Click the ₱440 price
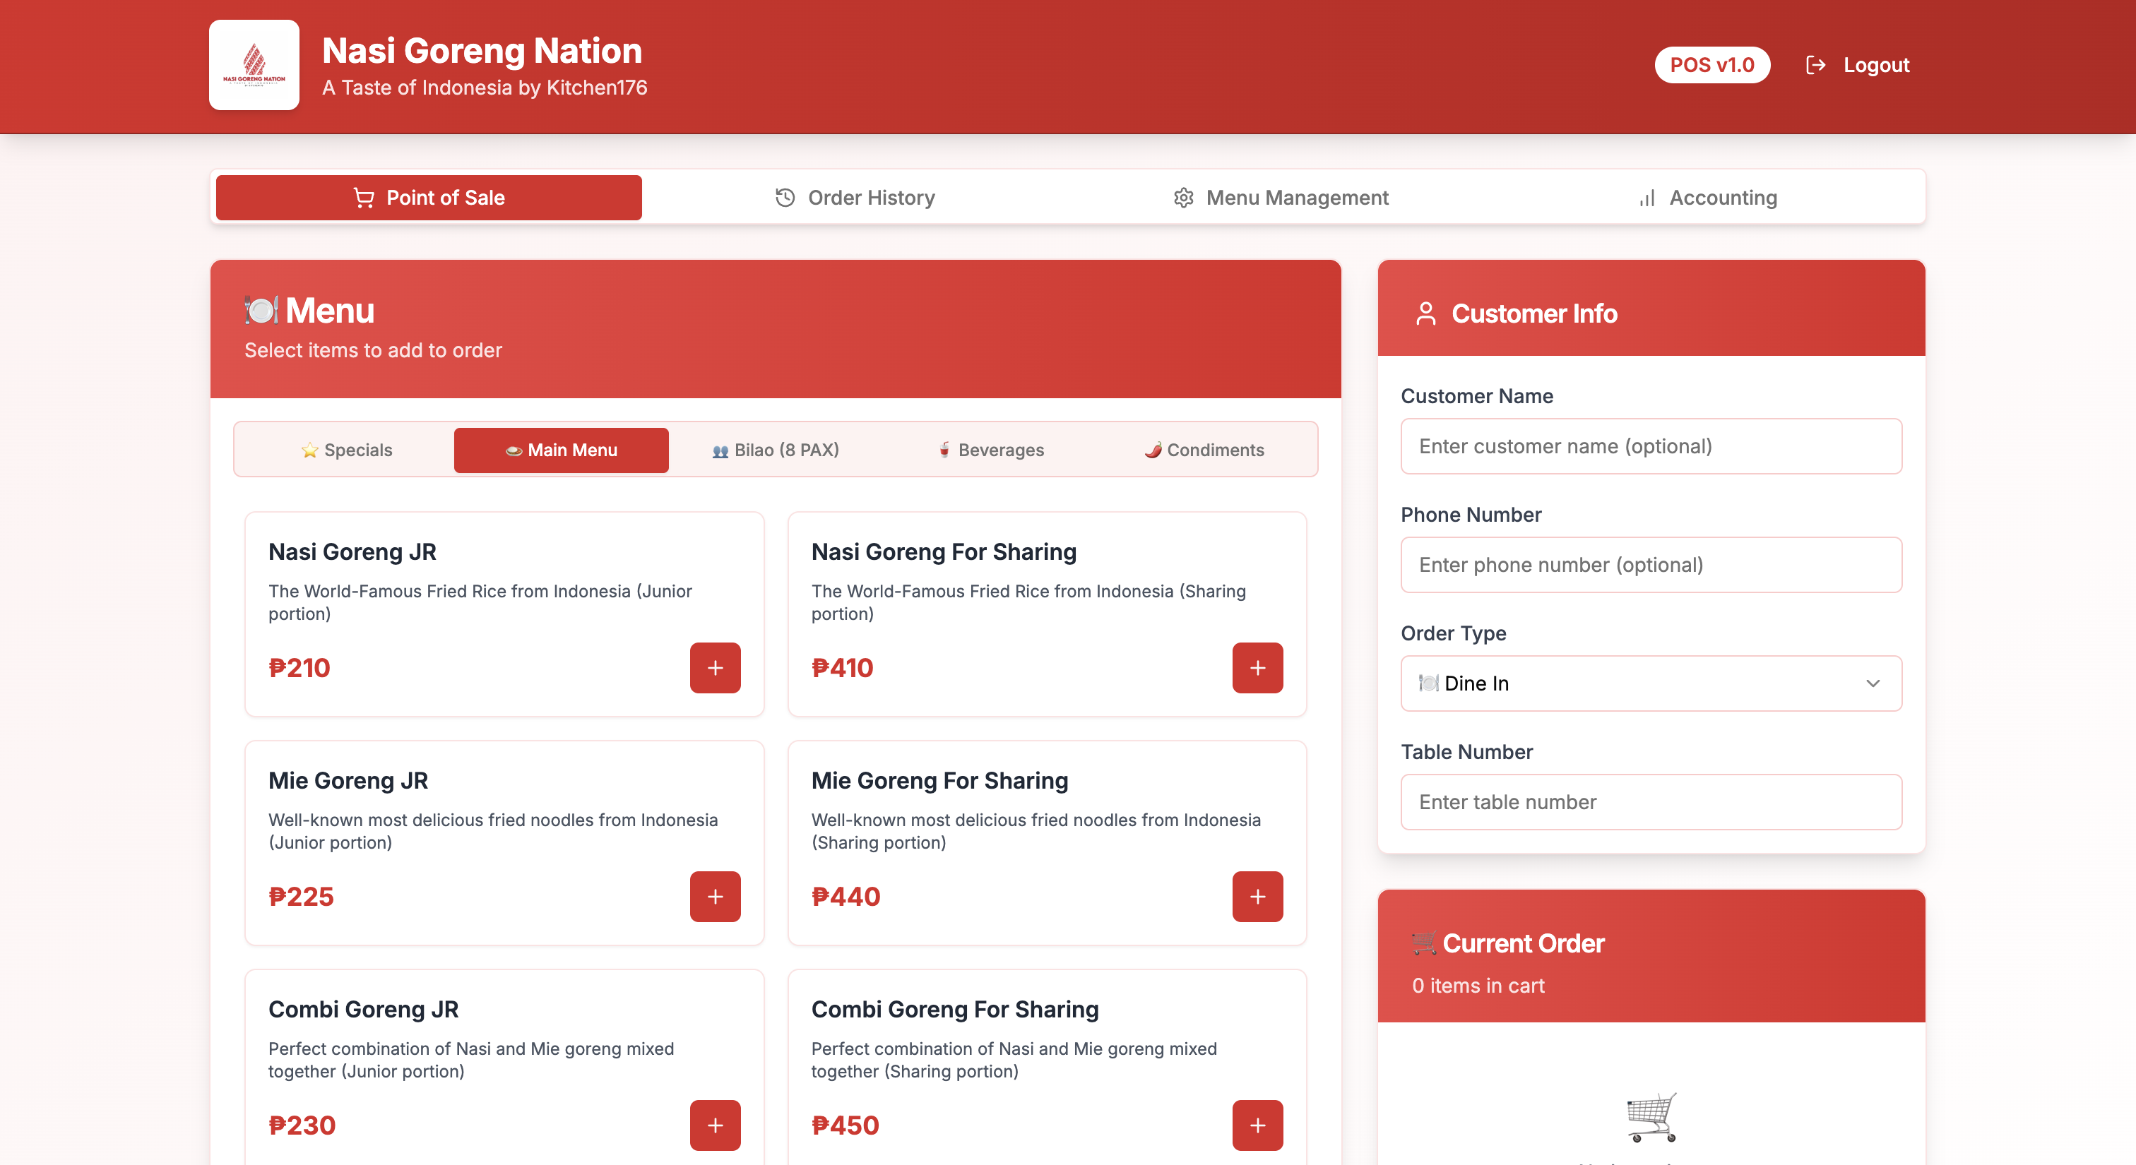The image size is (2136, 1165). (845, 896)
